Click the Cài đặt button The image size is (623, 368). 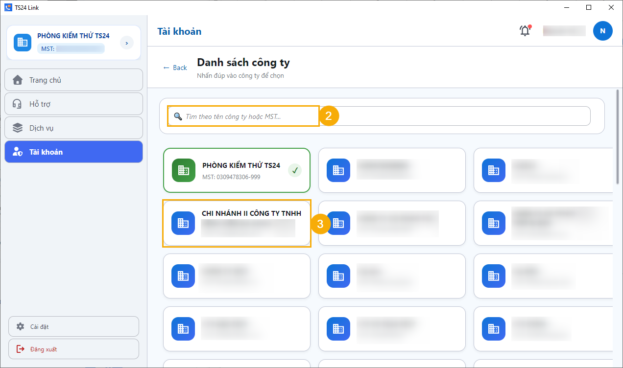point(73,326)
